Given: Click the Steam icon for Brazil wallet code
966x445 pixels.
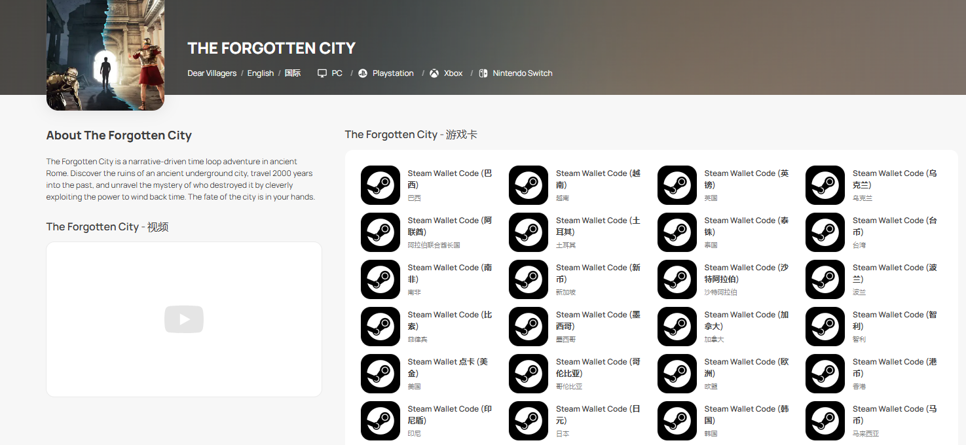Looking at the screenshot, I should coord(380,185).
